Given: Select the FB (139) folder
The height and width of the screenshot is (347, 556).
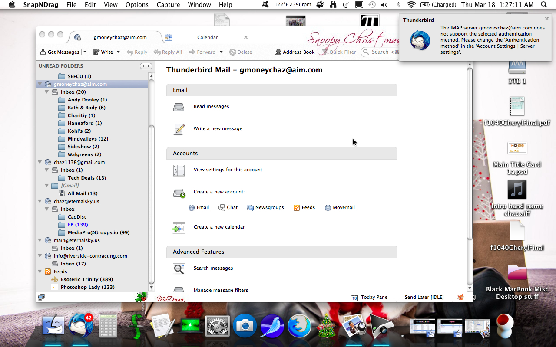Looking at the screenshot, I should point(78,225).
